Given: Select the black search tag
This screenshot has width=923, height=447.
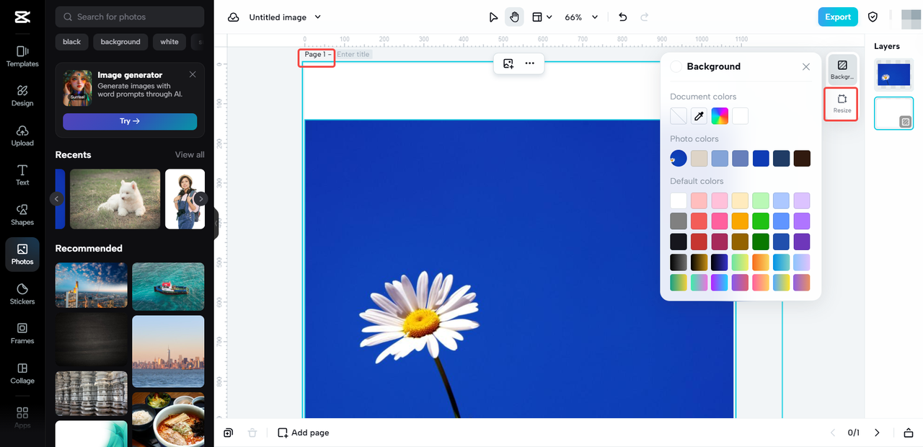Looking at the screenshot, I should [x=72, y=42].
